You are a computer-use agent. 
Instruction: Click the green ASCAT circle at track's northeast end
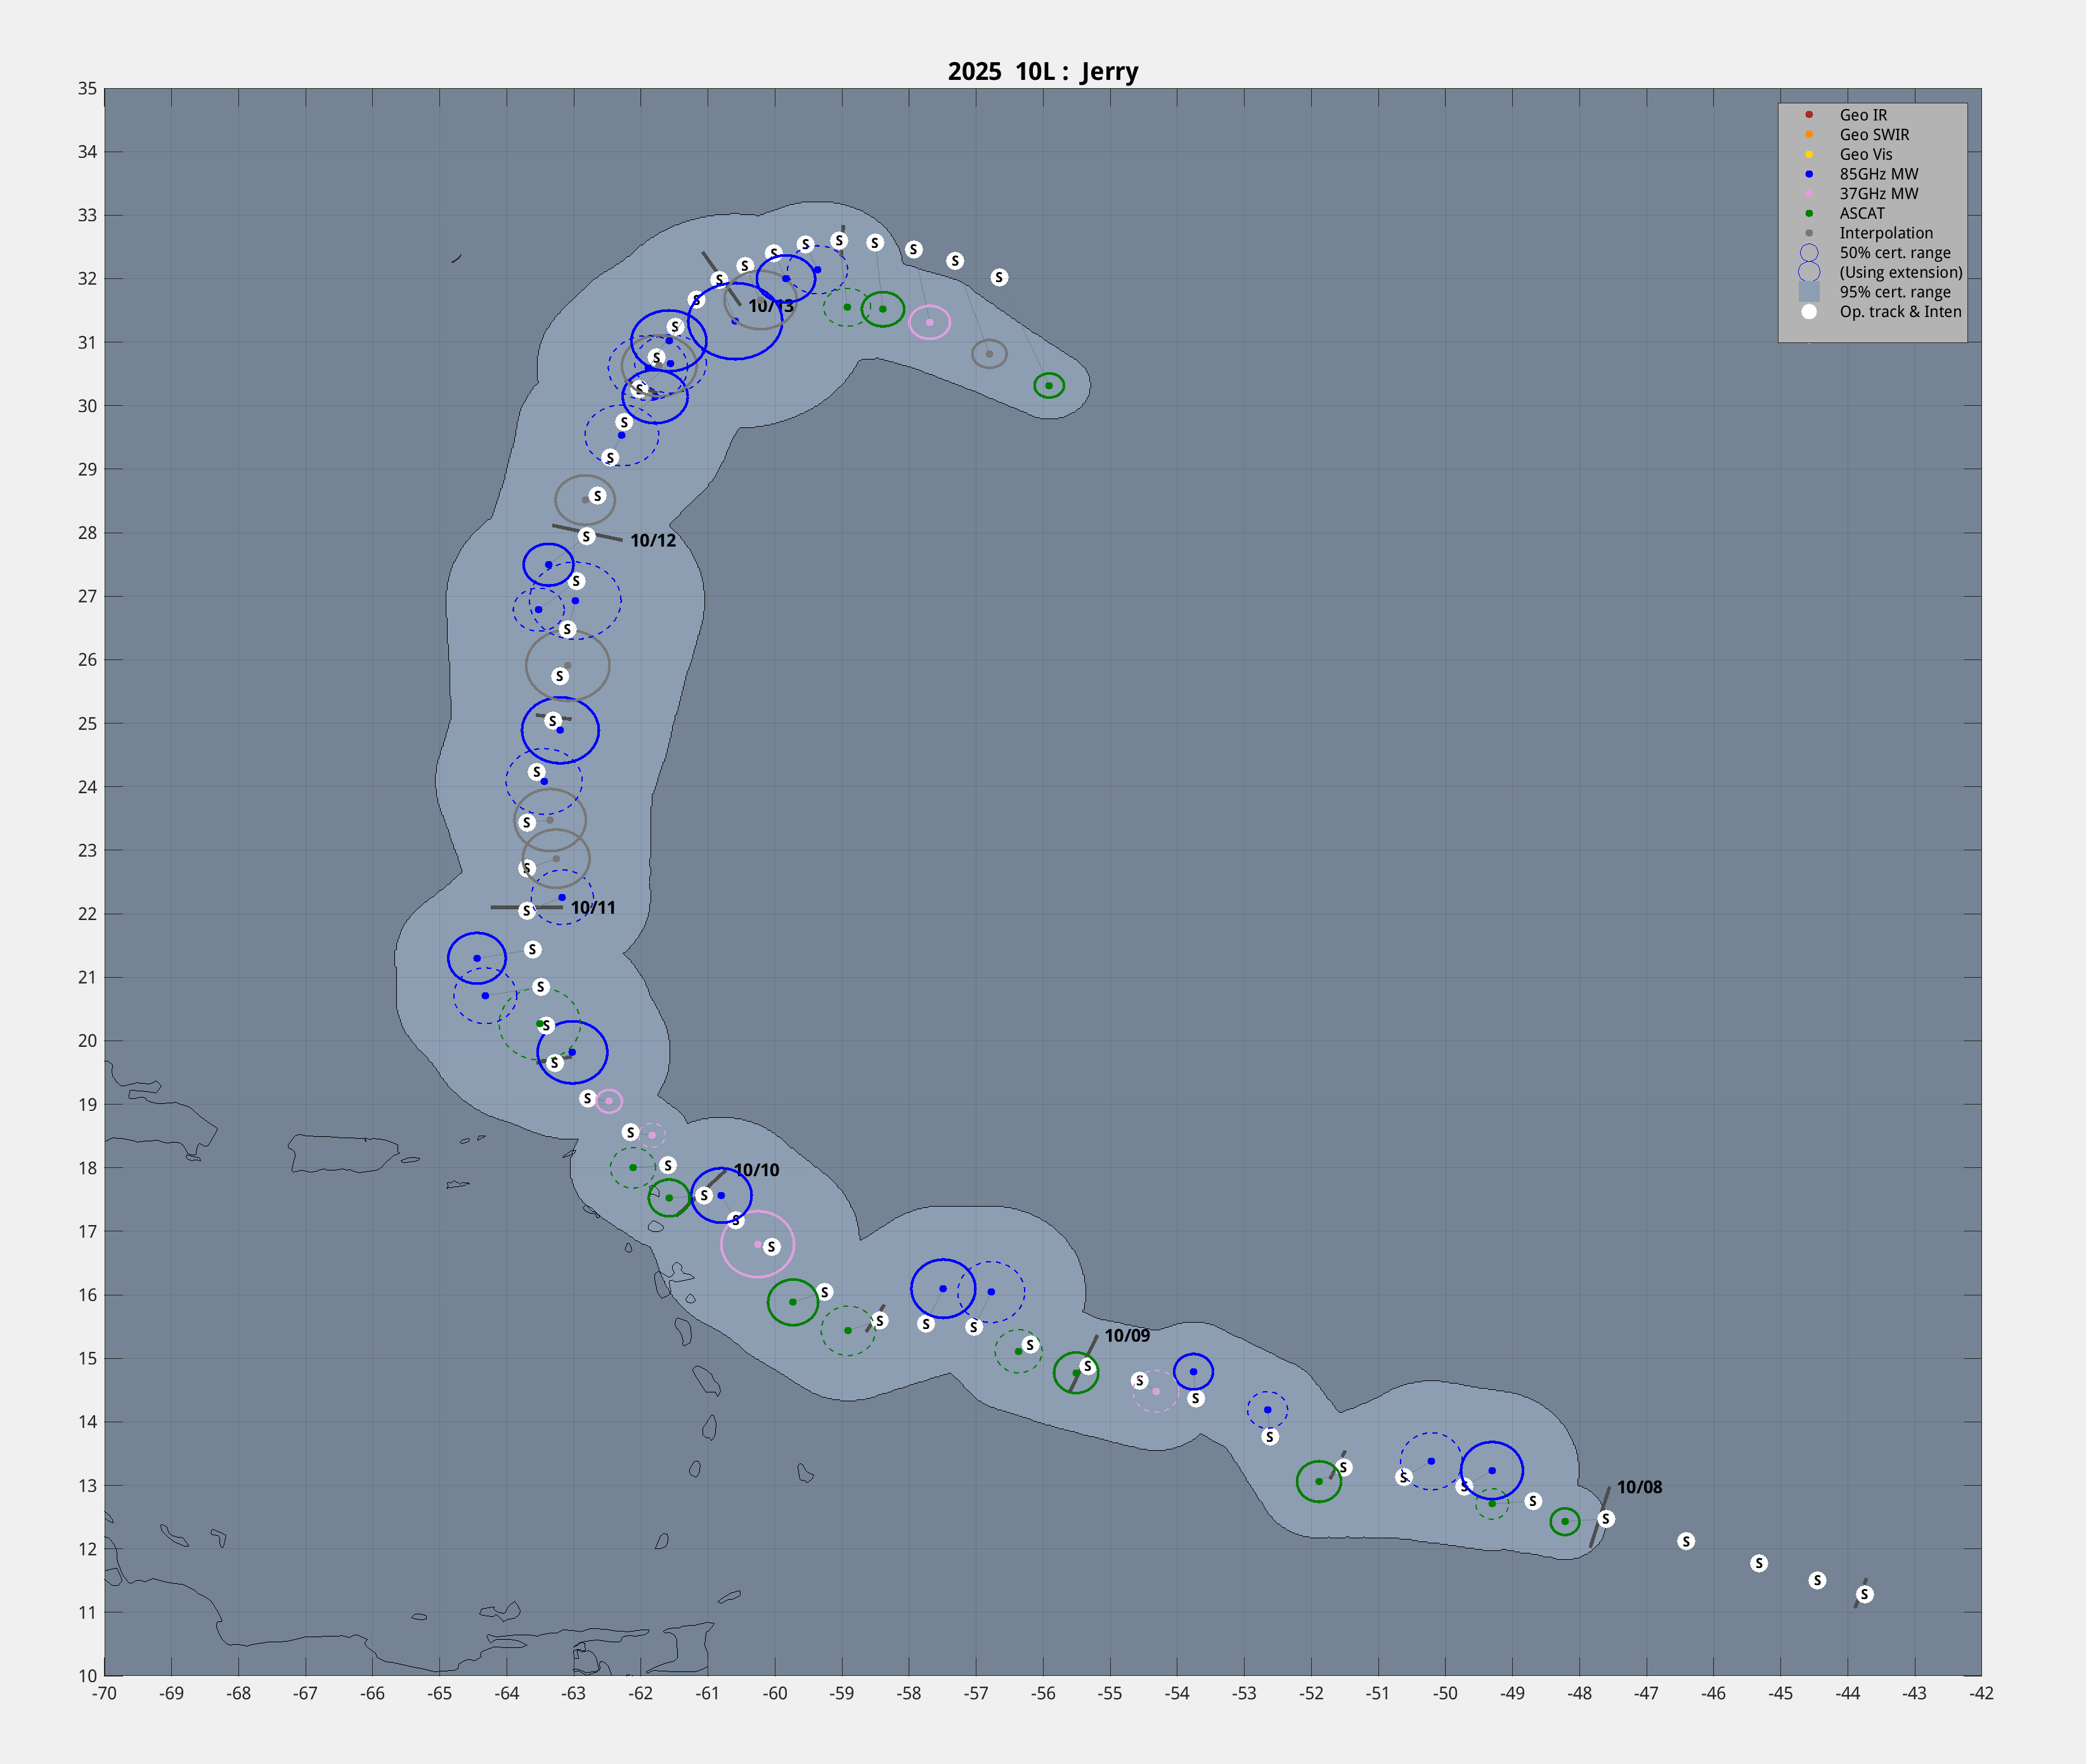[x=1049, y=385]
